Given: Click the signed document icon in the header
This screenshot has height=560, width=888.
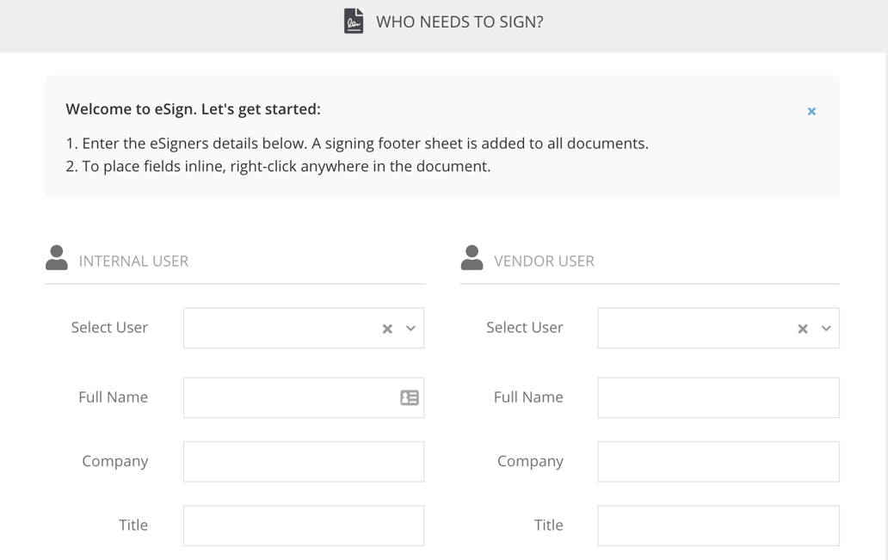Looking at the screenshot, I should 354,21.
